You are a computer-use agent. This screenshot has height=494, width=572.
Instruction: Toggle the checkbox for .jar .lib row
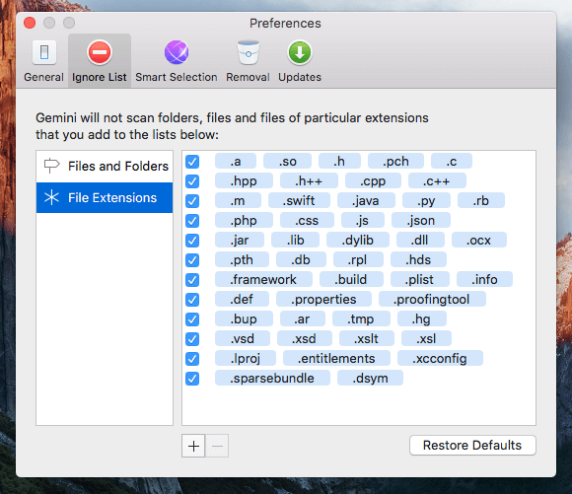(192, 241)
